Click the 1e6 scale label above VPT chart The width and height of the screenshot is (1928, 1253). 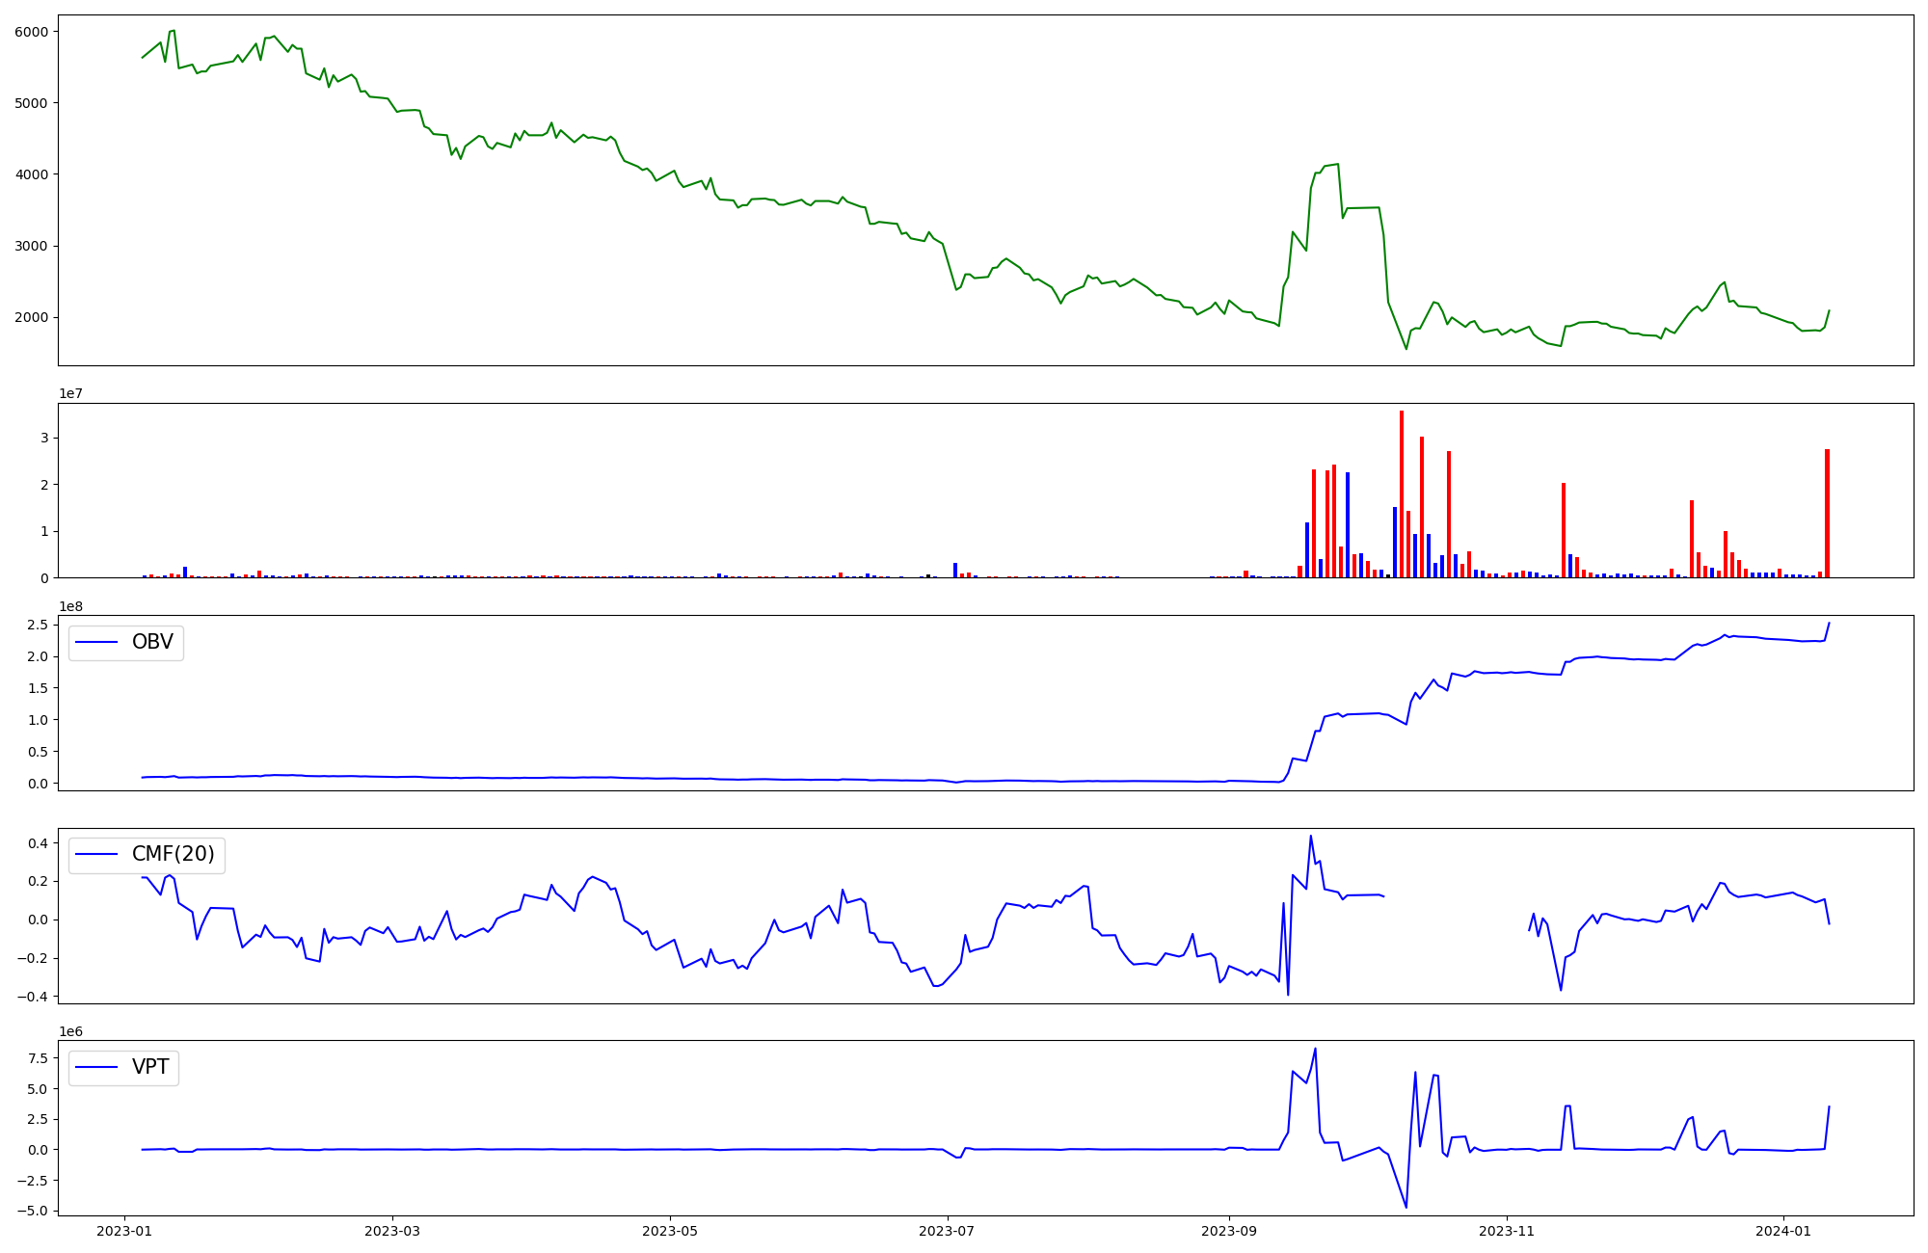pos(70,1031)
